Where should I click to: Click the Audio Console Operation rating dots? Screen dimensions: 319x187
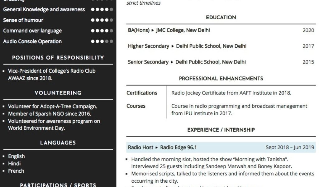tap(102, 41)
